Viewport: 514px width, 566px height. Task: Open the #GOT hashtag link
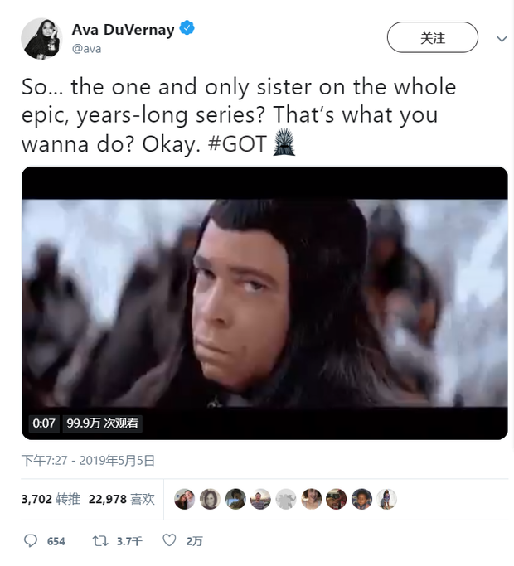pyautogui.click(x=237, y=144)
